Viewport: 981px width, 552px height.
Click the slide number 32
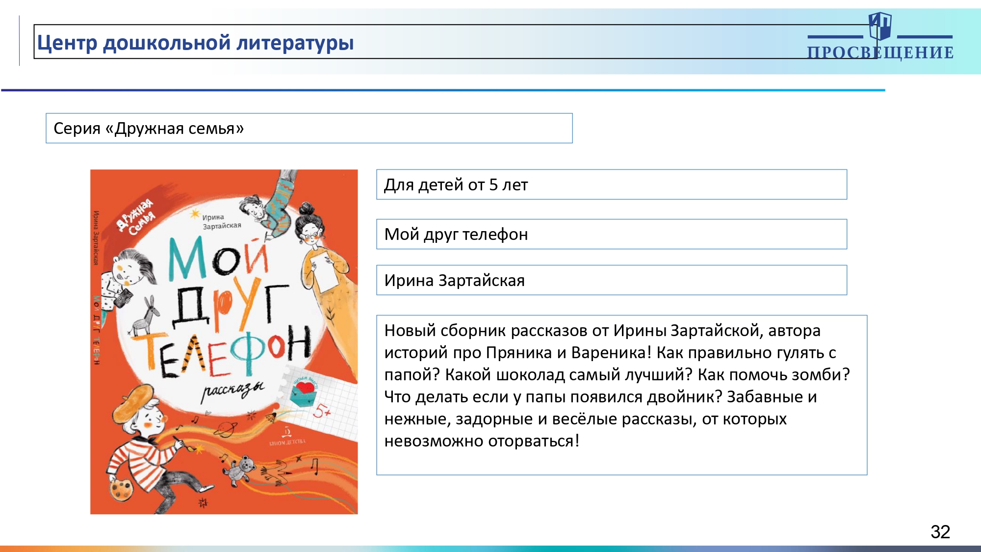coord(940,532)
